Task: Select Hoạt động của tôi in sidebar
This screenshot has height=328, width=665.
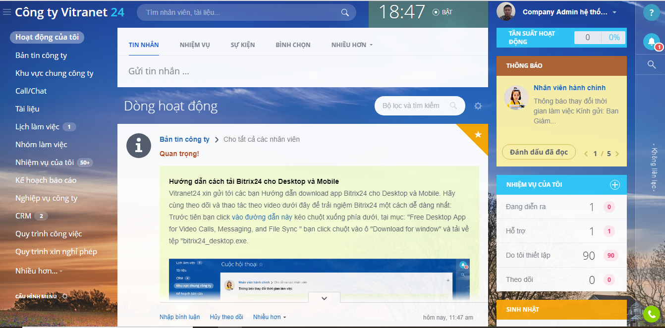Action: click(x=47, y=37)
